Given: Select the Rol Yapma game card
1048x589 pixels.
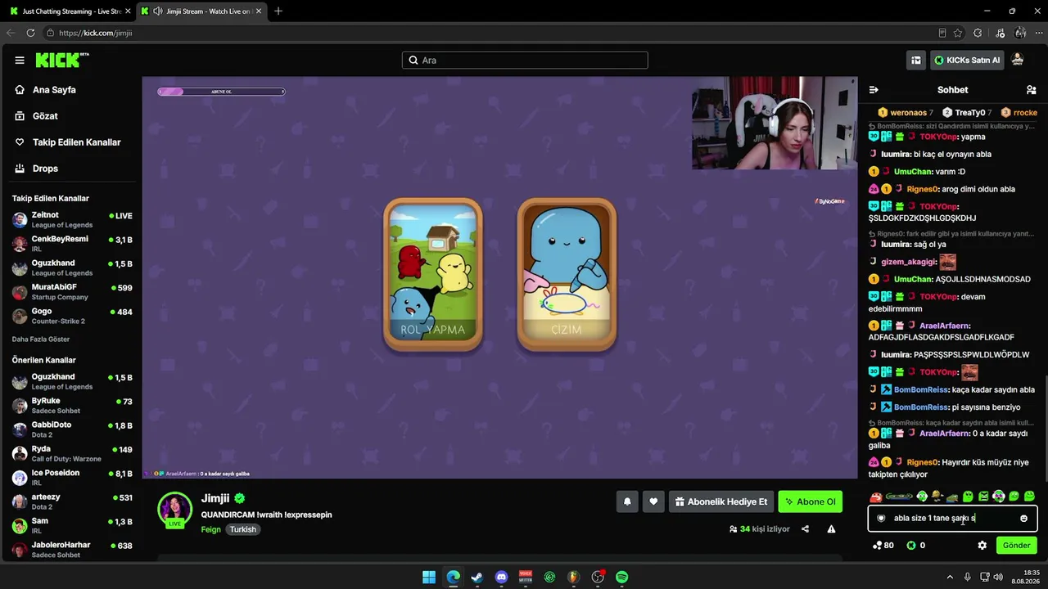Looking at the screenshot, I should coord(433,275).
